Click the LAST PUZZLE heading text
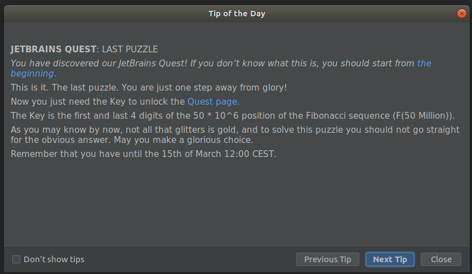The height and width of the screenshot is (274, 472). (130, 50)
